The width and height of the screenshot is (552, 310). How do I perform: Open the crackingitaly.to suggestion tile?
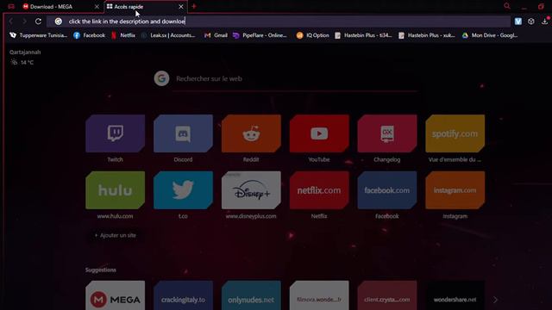coord(183,295)
